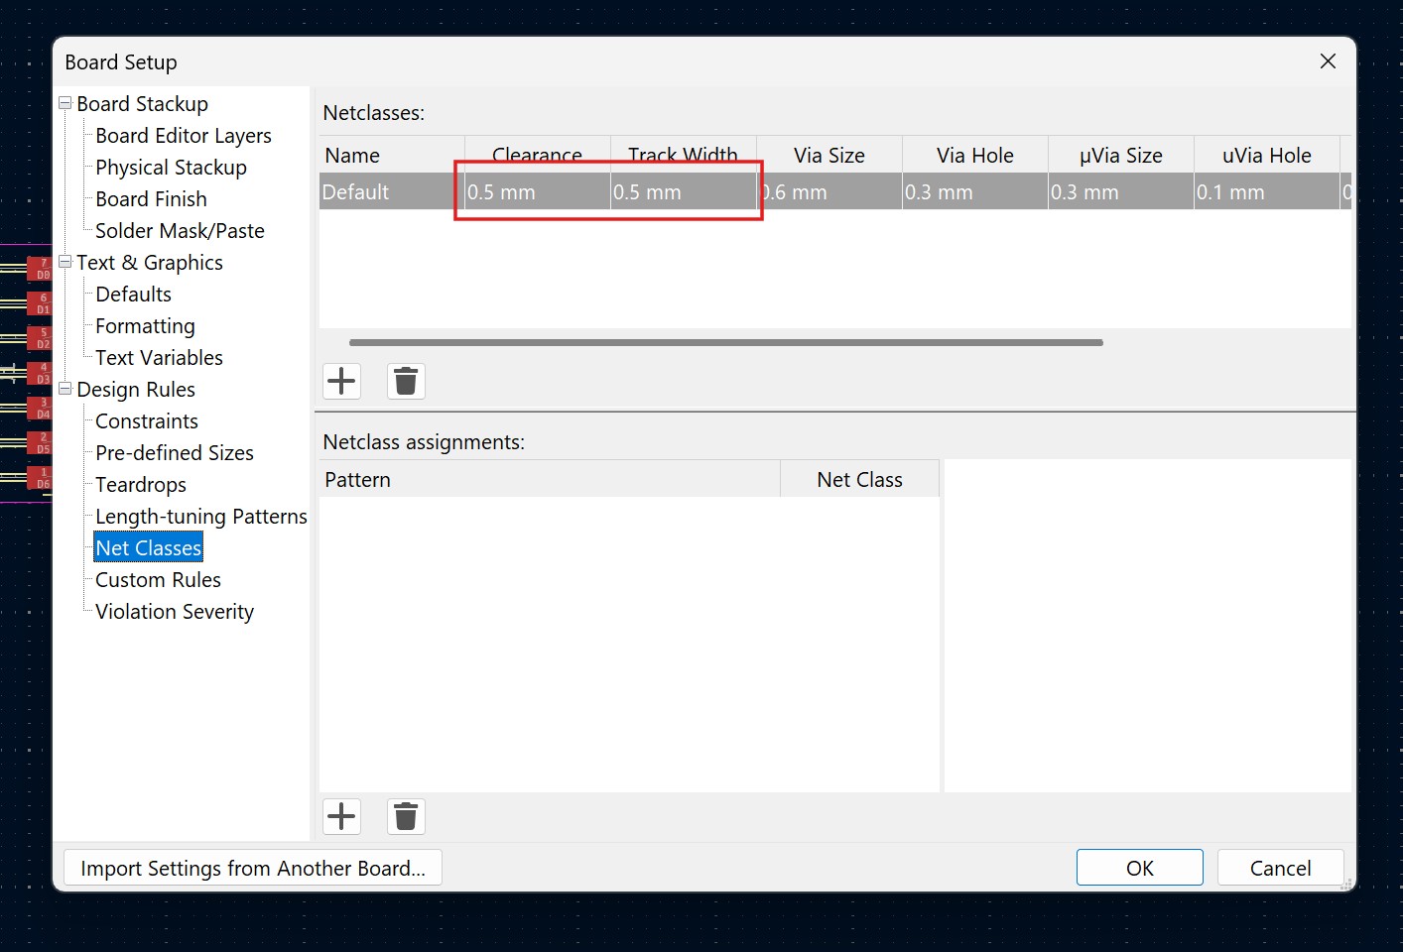Click the Net Class column header
Viewport: 1403px width, 952px height.
[x=860, y=479]
